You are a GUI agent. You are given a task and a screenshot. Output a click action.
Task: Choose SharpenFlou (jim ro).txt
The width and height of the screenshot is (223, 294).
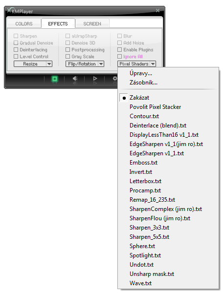click(x=168, y=218)
